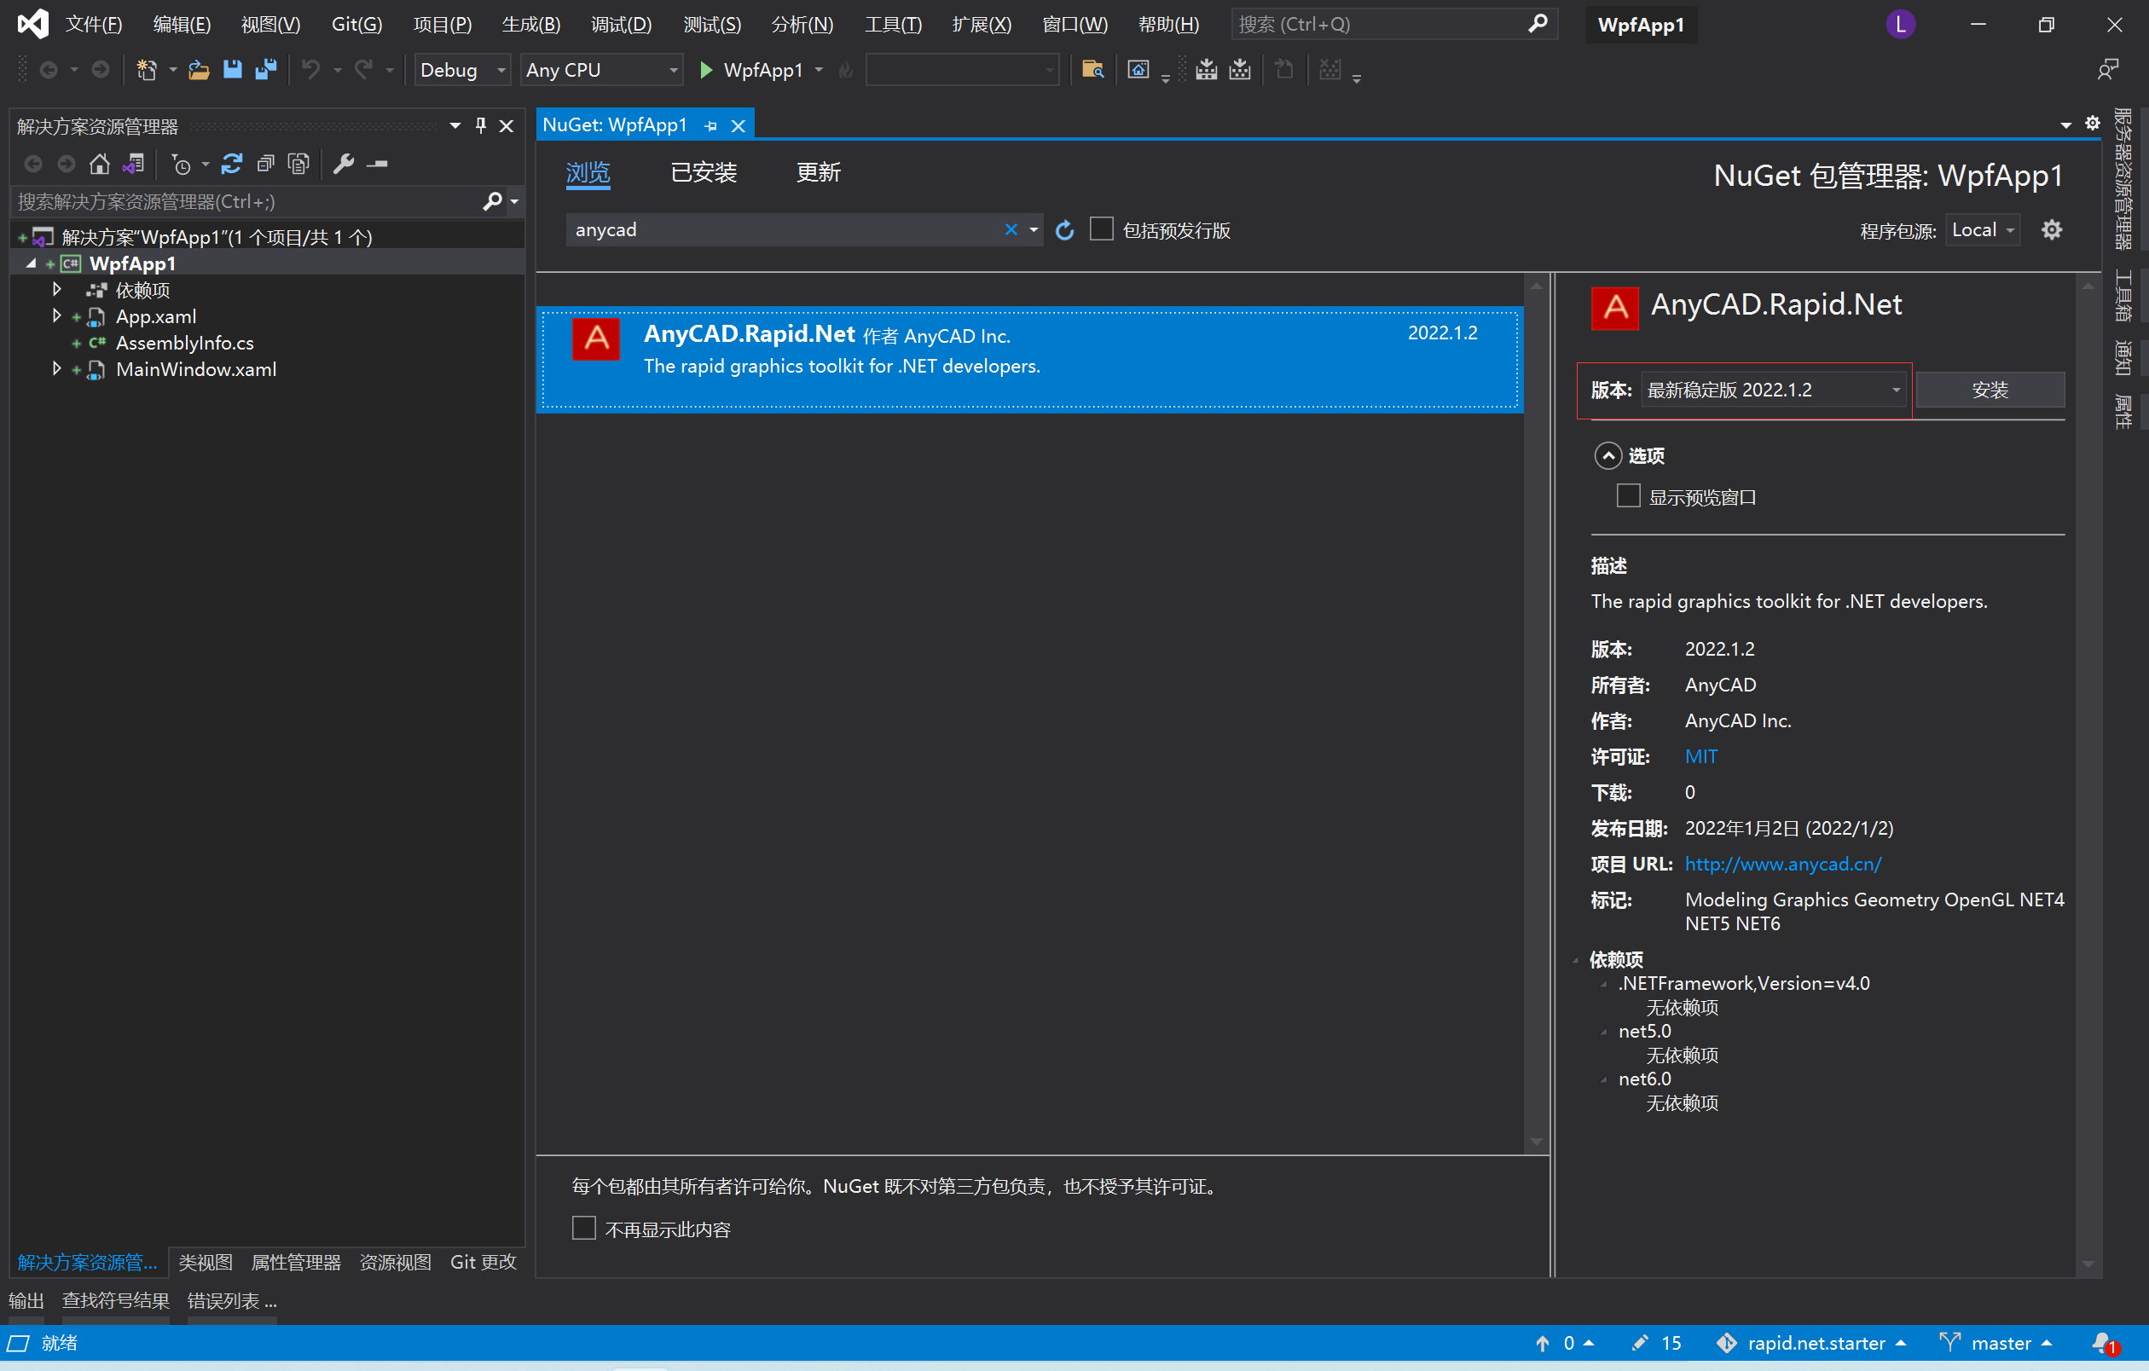Click the Save All icon on the toolbar
The width and height of the screenshot is (2149, 1371).
click(x=265, y=70)
